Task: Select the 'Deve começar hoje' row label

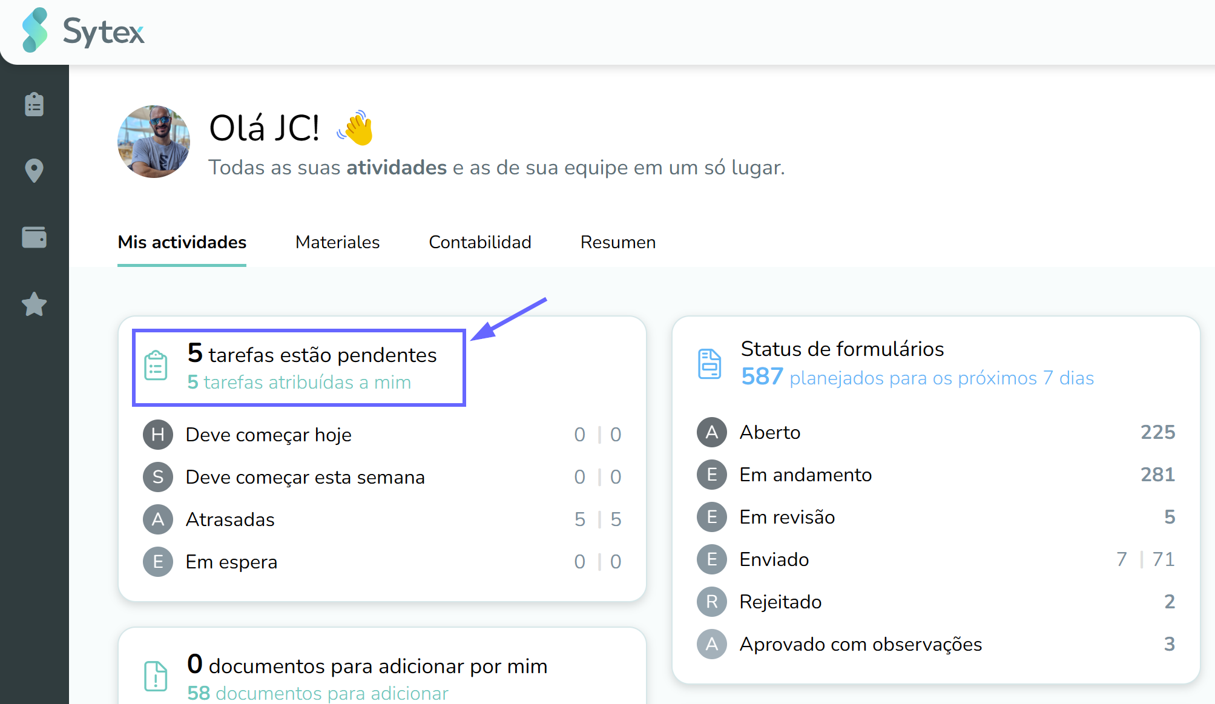Action: (x=268, y=435)
